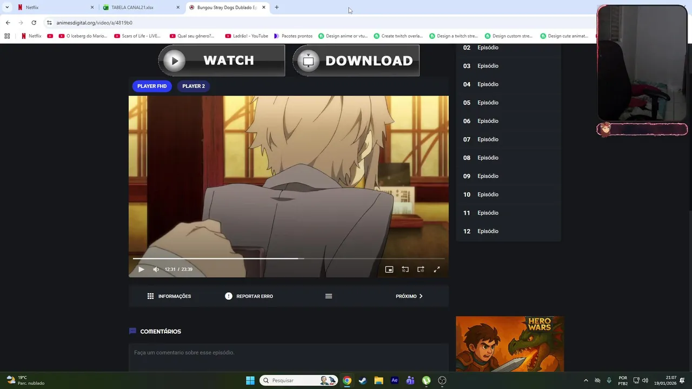692x389 pixels.
Task: Open O Iceberg do Mario bookmark
Action: tap(83, 36)
